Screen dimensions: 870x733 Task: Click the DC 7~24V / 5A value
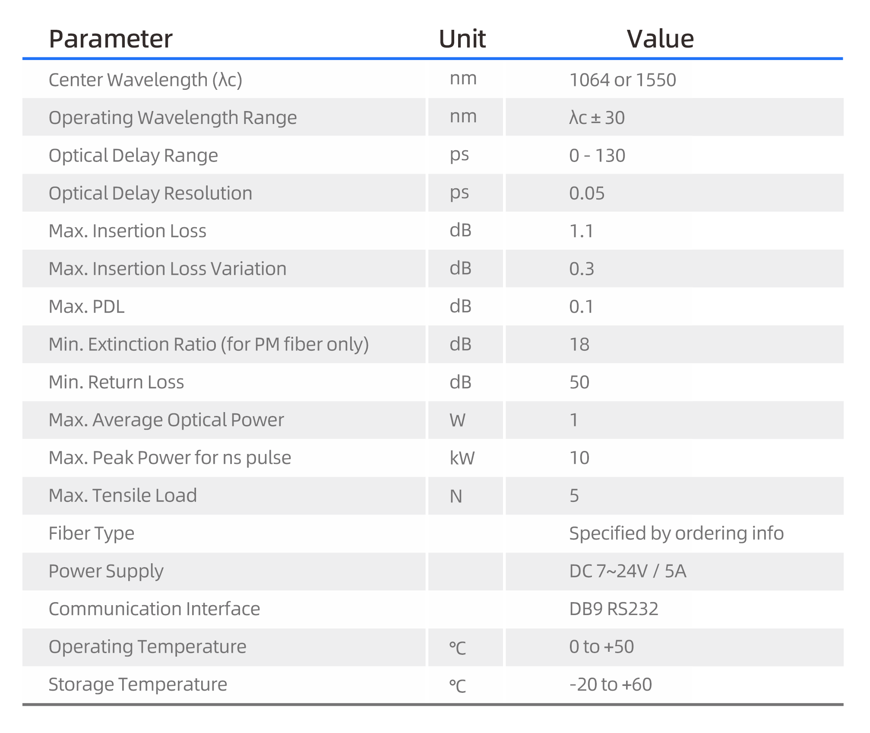(627, 571)
